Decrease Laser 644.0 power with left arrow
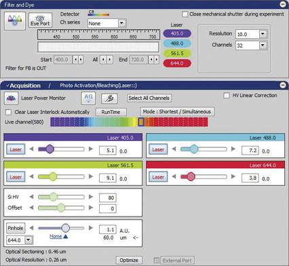This screenshot has height=266, width=289. (x=174, y=176)
